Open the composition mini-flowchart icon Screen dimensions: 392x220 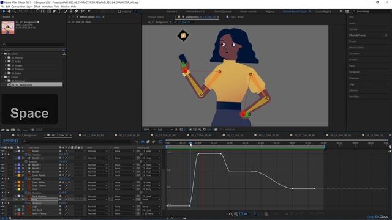coord(136,141)
